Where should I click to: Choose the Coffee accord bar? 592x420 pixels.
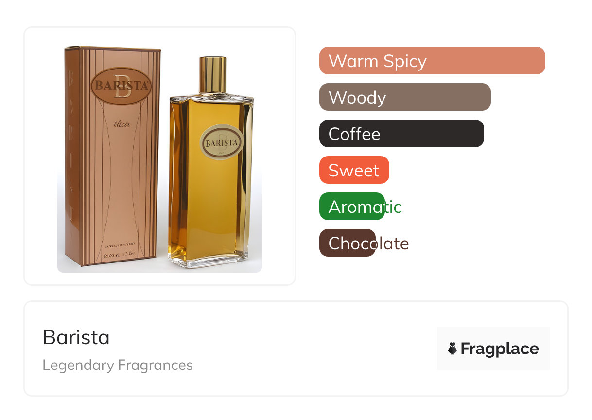[401, 134]
